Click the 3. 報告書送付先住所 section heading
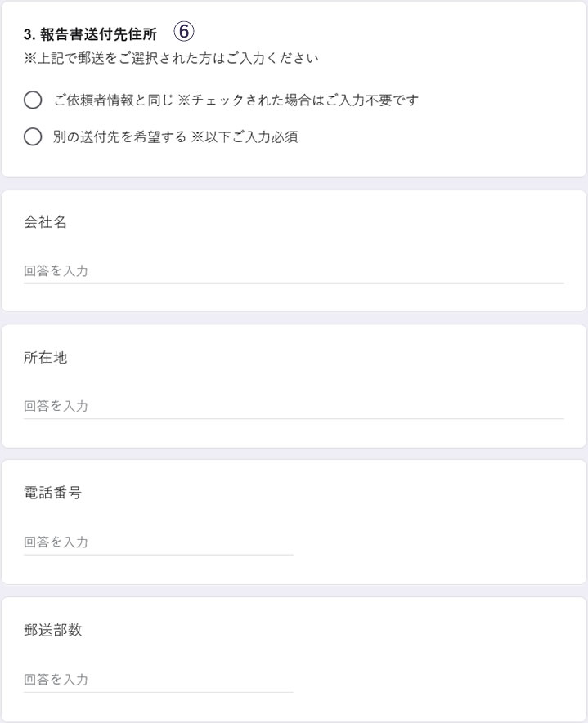 click(x=90, y=34)
